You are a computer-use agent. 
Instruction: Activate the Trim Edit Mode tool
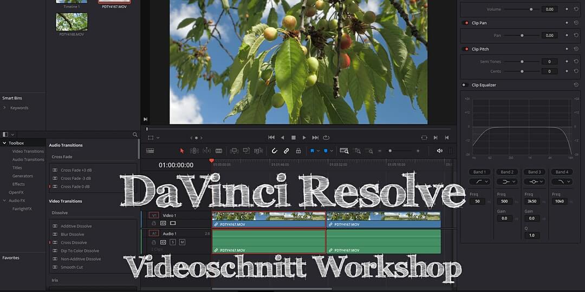coord(194,151)
